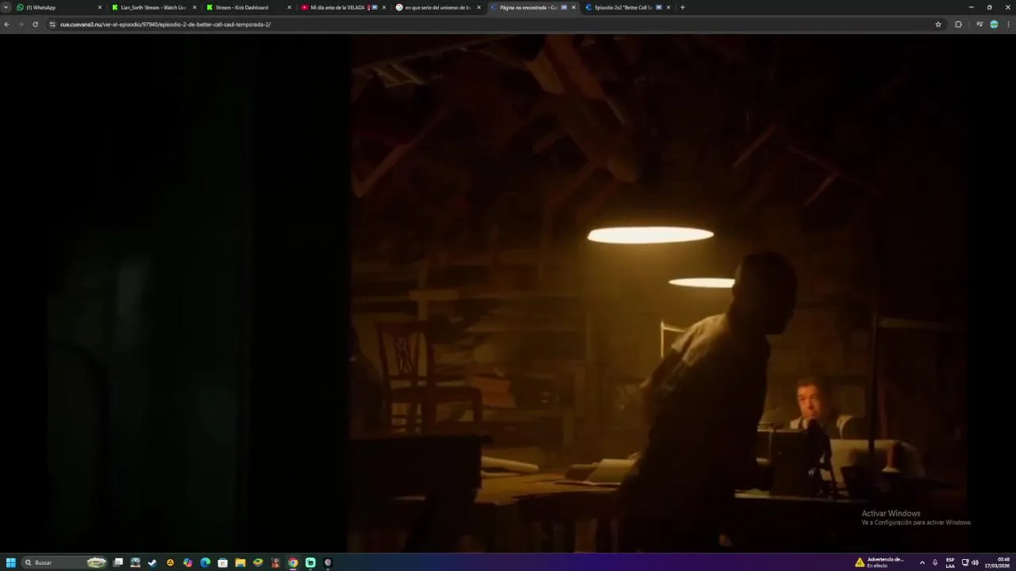Go back to previous page
Image resolution: width=1016 pixels, height=571 pixels.
(x=6, y=25)
